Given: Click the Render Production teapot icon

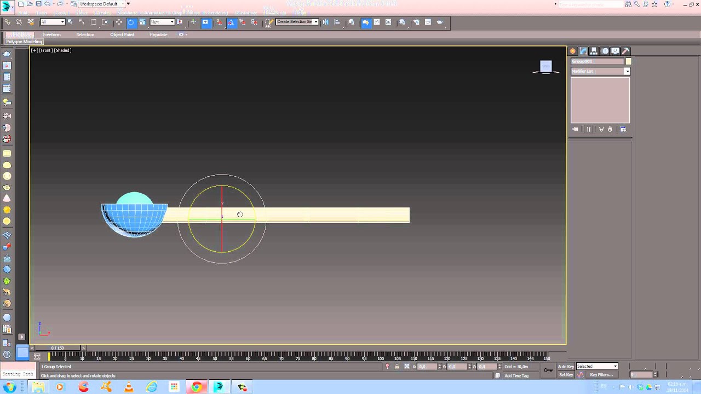Looking at the screenshot, I should [440, 22].
